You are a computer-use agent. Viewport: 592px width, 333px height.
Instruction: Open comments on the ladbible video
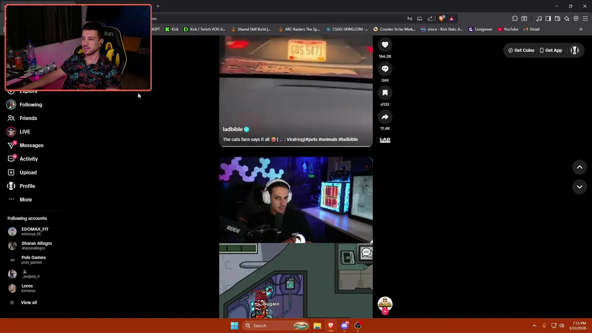[x=385, y=68]
